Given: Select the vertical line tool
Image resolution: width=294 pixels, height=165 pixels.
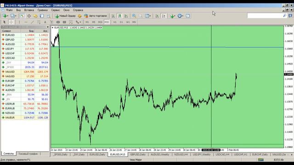Looking at the screenshot, I should point(19,22).
